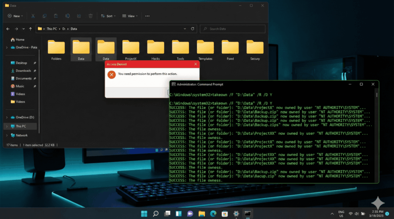Open the See more ellipsis menu
The image size is (394, 219).
coord(147,16)
